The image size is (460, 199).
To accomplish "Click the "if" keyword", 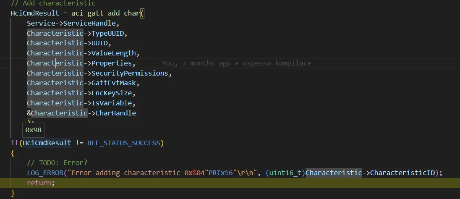I will pyautogui.click(x=15, y=143).
